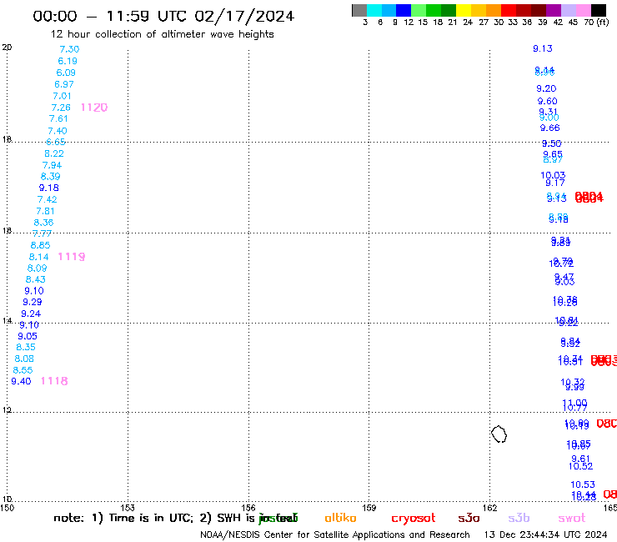Click the wave height value 7.42
Viewport: 617px width, 542px height.
click(x=48, y=199)
